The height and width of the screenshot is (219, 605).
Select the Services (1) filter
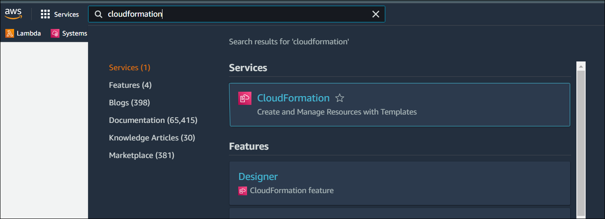(129, 68)
